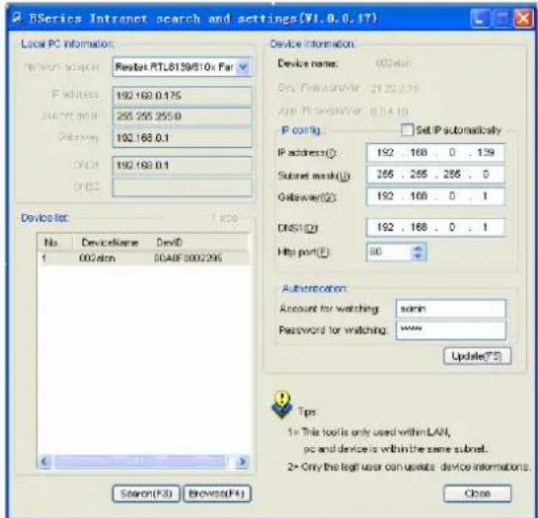Click the Local PC Gateway field
The image size is (538, 518).
pyautogui.click(x=182, y=138)
